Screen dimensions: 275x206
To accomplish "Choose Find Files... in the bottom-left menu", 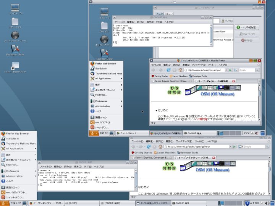I will [19, 165].
